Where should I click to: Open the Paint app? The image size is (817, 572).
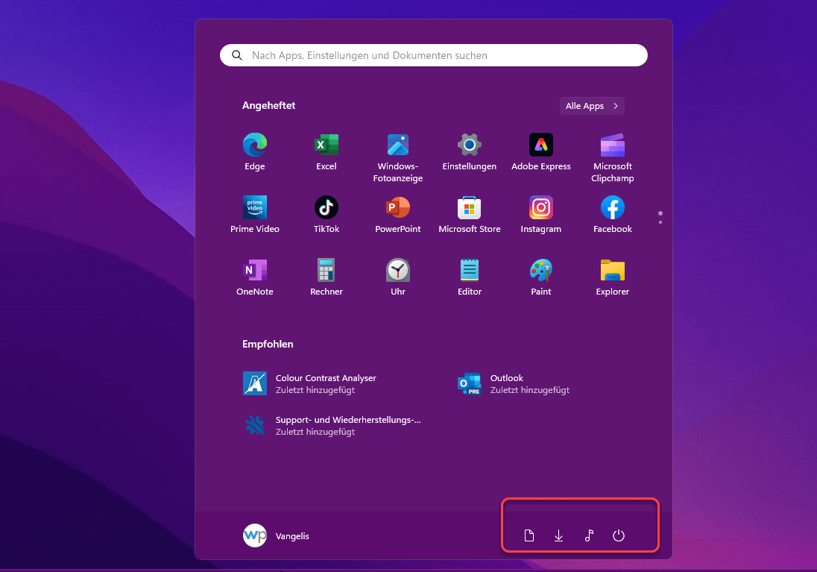pos(541,277)
